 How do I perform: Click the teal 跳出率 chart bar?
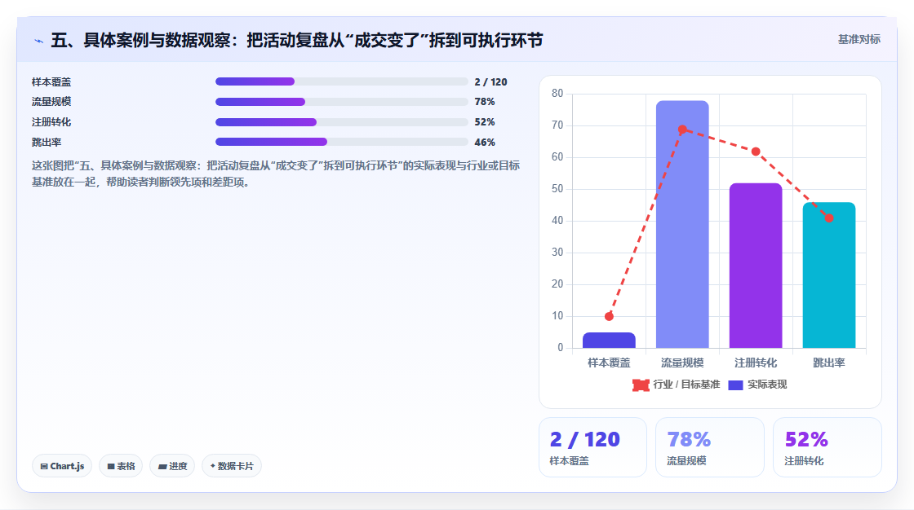[x=829, y=275]
